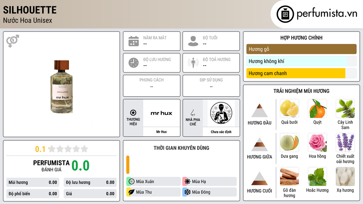Click the star badge Thương hiệu icon
The height and width of the screenshot is (204, 363).
pyautogui.click(x=133, y=113)
